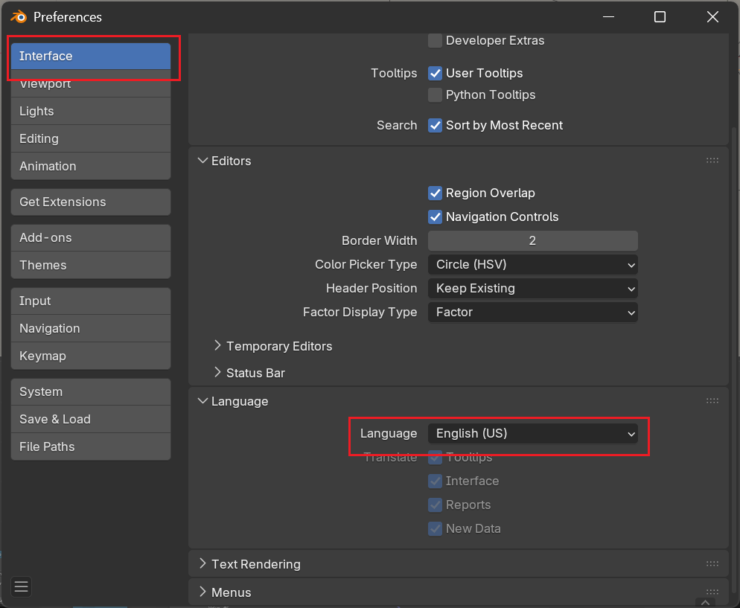This screenshot has width=740, height=608.
Task: Switch to the Editing preferences tab
Action: click(x=91, y=138)
